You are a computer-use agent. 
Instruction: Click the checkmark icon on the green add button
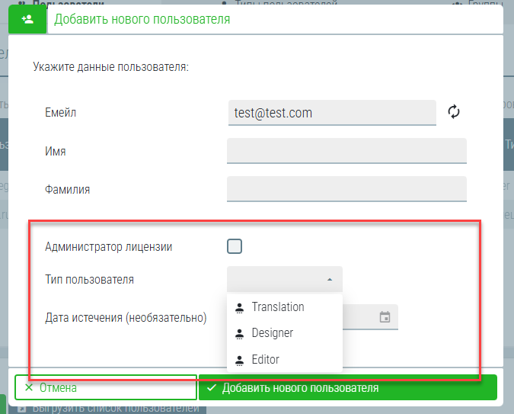(x=211, y=388)
